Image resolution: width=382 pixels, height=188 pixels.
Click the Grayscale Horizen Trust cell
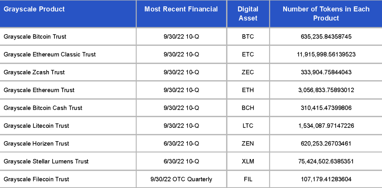coord(36,143)
